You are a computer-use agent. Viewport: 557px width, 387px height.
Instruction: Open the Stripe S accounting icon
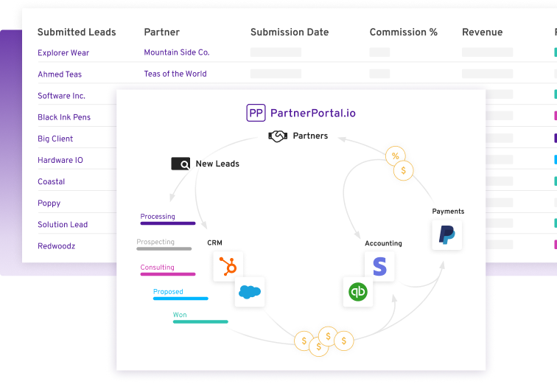click(379, 267)
